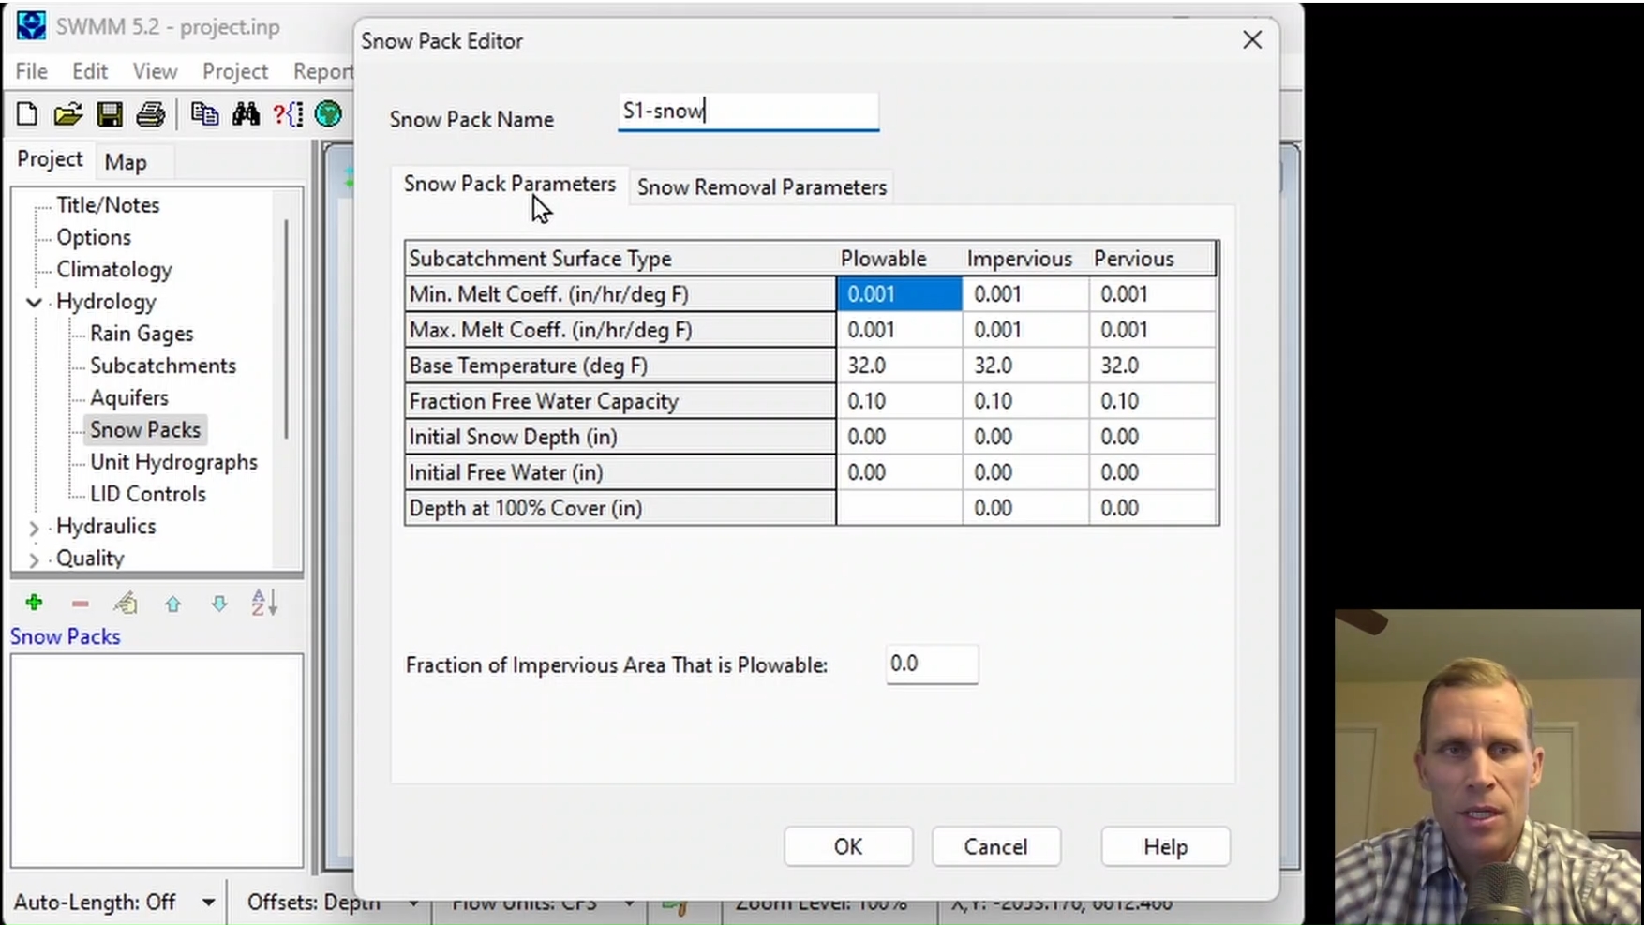Image resolution: width=1644 pixels, height=925 pixels.
Task: Select the Rain Gages tree item
Action: coord(142,334)
